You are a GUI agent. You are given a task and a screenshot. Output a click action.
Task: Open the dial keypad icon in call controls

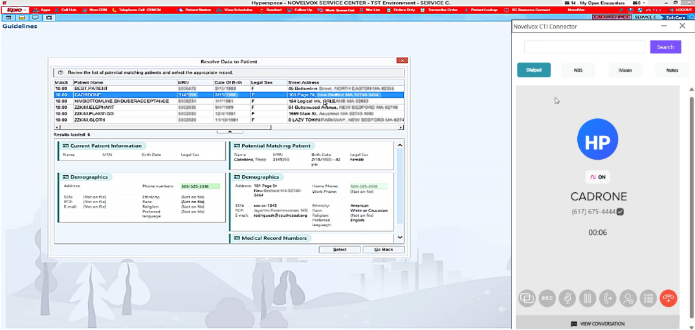coord(648,298)
